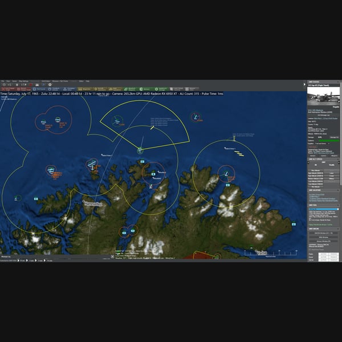Collapse the right sidebar with arrow toggle
The height and width of the screenshot is (342, 342).
pos(304,84)
